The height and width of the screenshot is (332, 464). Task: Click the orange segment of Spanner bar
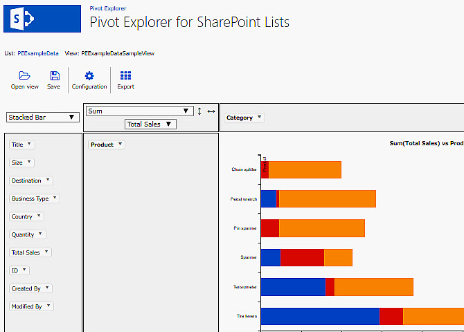click(338, 257)
